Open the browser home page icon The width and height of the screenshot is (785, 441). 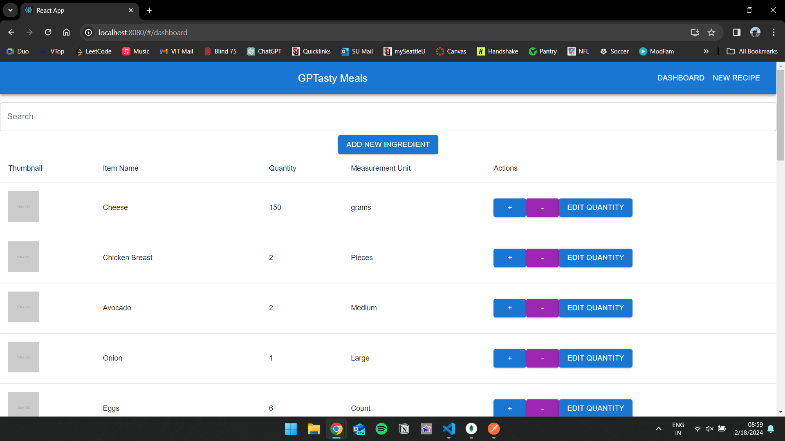tap(66, 32)
